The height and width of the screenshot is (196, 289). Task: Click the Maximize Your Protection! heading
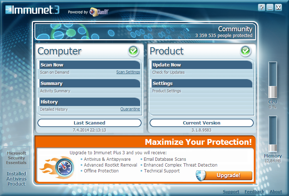(x=198, y=142)
